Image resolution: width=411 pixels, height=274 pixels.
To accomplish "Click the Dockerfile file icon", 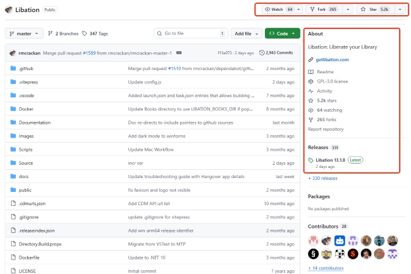I will [13, 258].
